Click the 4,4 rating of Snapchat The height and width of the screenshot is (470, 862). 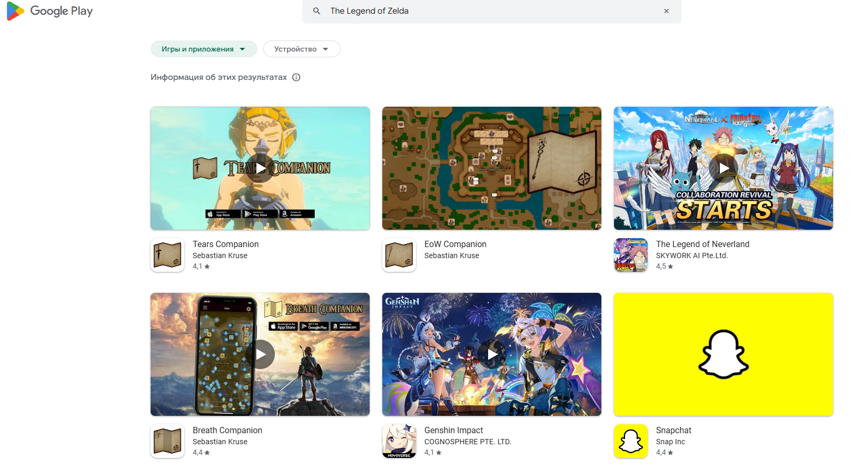(665, 453)
